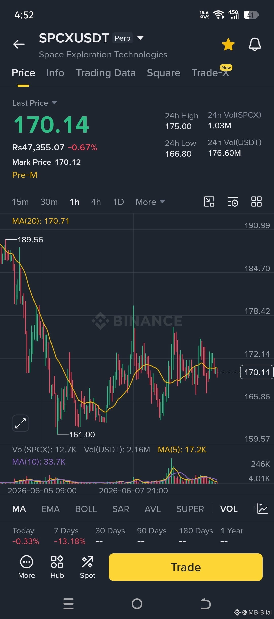Toggle the BOLL indicator
274x619 pixels.
pyautogui.click(x=86, y=509)
